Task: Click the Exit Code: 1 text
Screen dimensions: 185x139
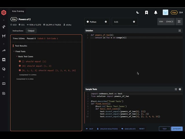Action: pos(52,39)
